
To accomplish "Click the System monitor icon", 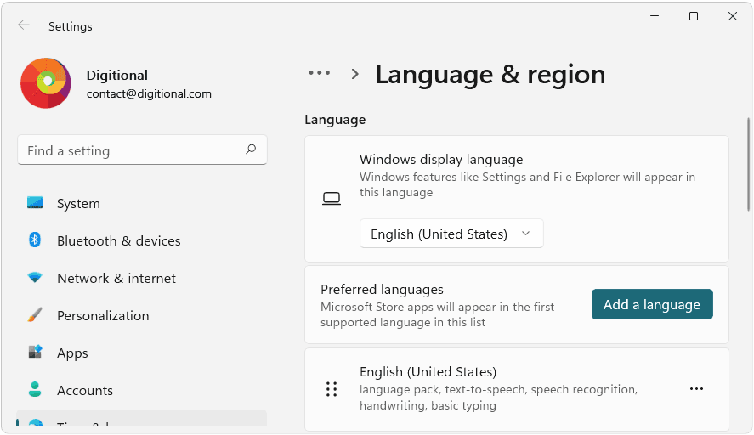I will (35, 202).
